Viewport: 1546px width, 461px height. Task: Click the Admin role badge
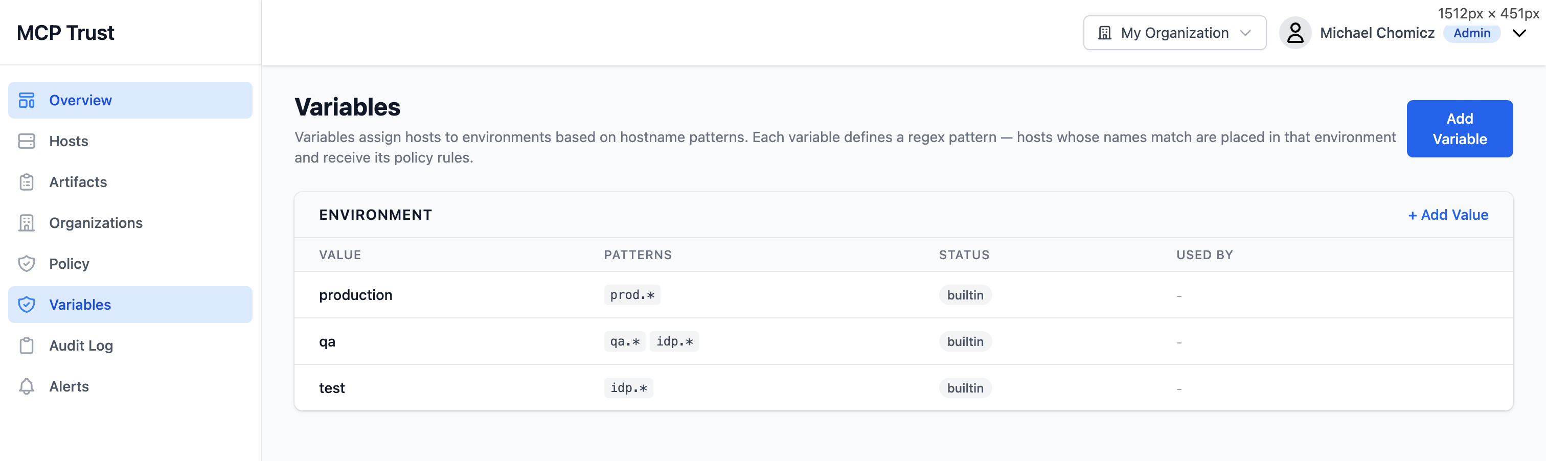coord(1471,33)
